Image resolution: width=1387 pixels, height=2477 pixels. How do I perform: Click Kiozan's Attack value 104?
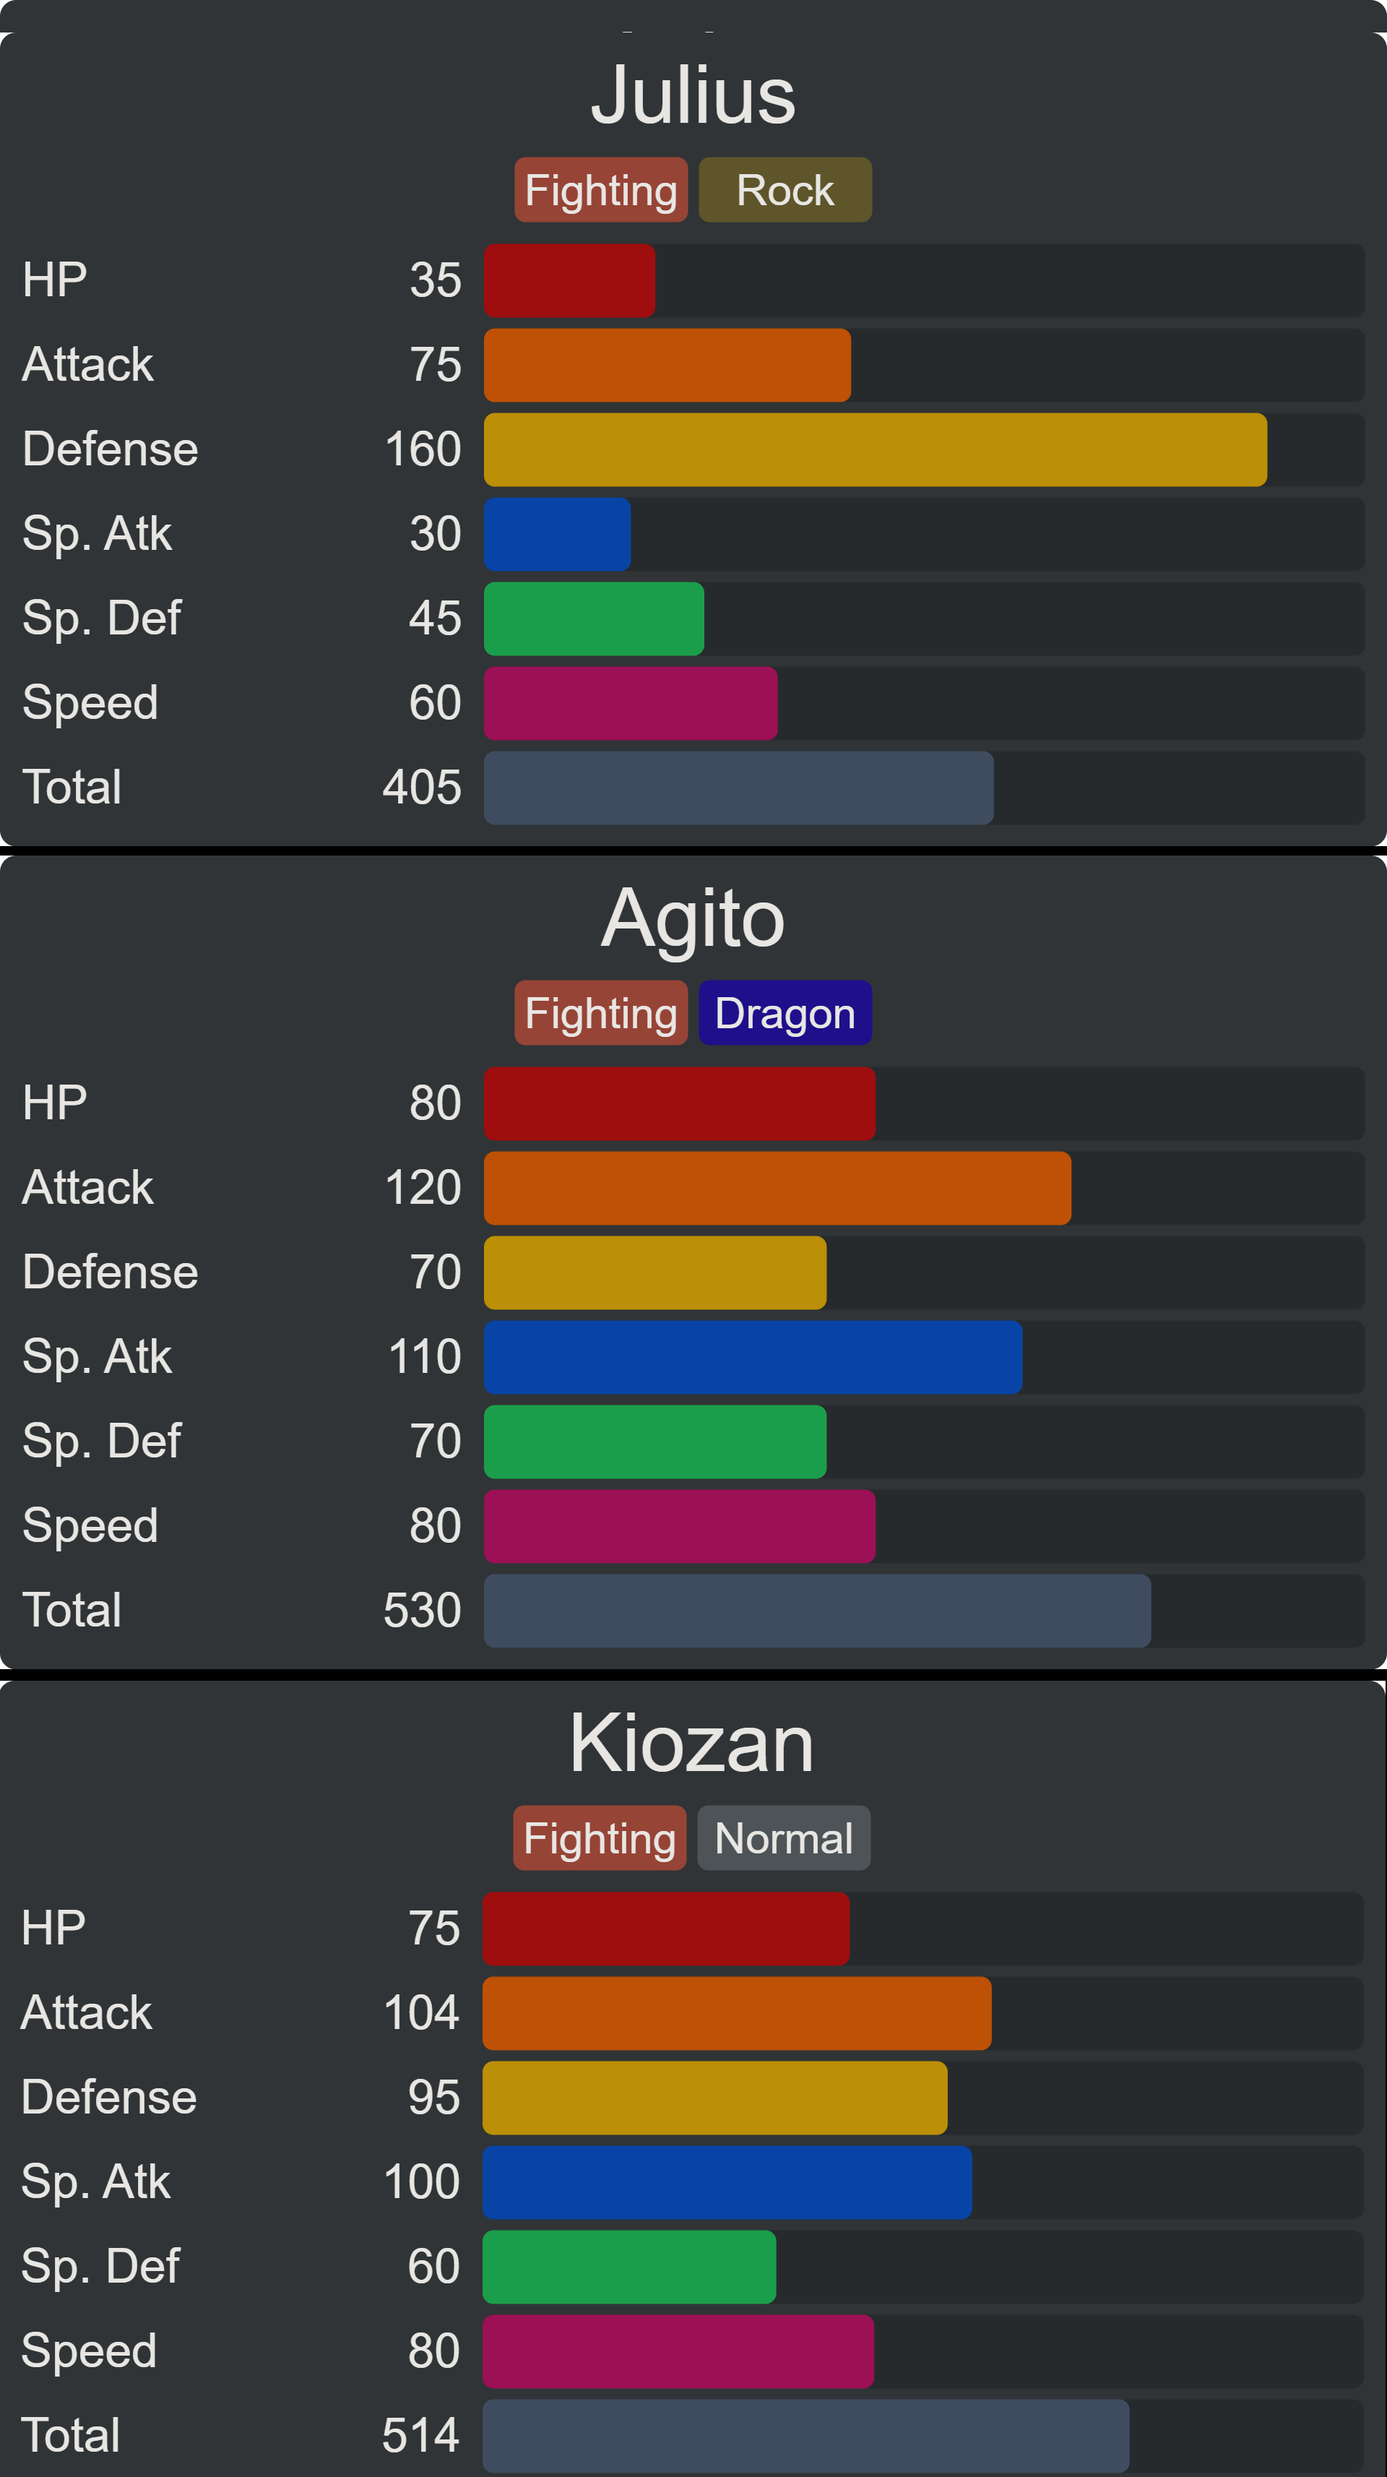pyautogui.click(x=421, y=2012)
